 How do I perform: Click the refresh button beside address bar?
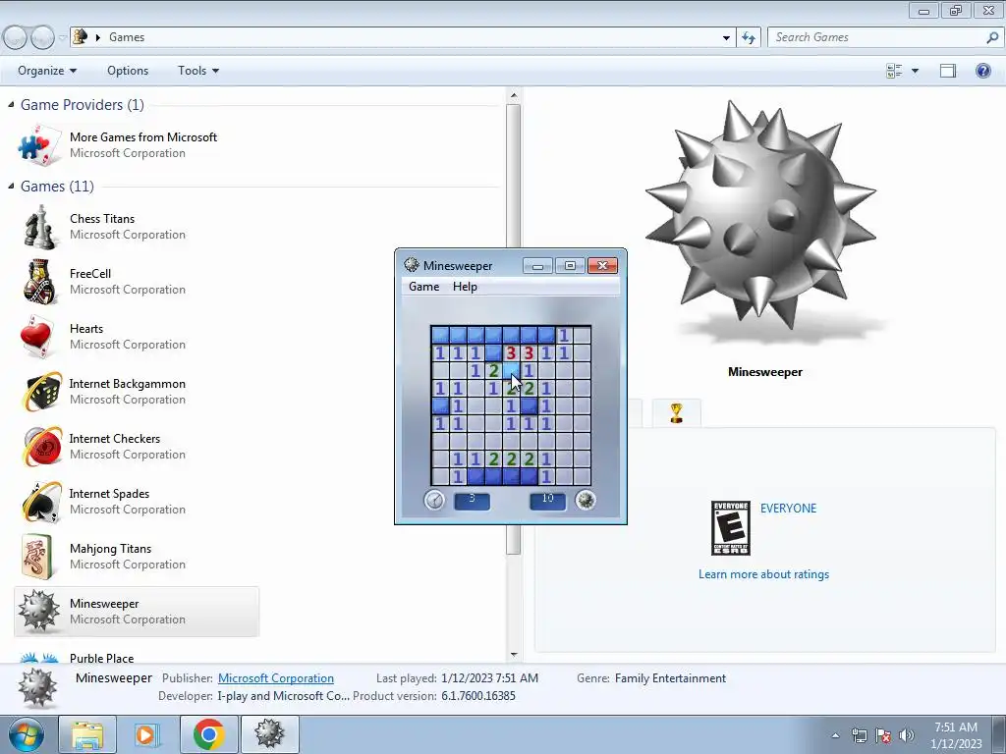pyautogui.click(x=749, y=37)
